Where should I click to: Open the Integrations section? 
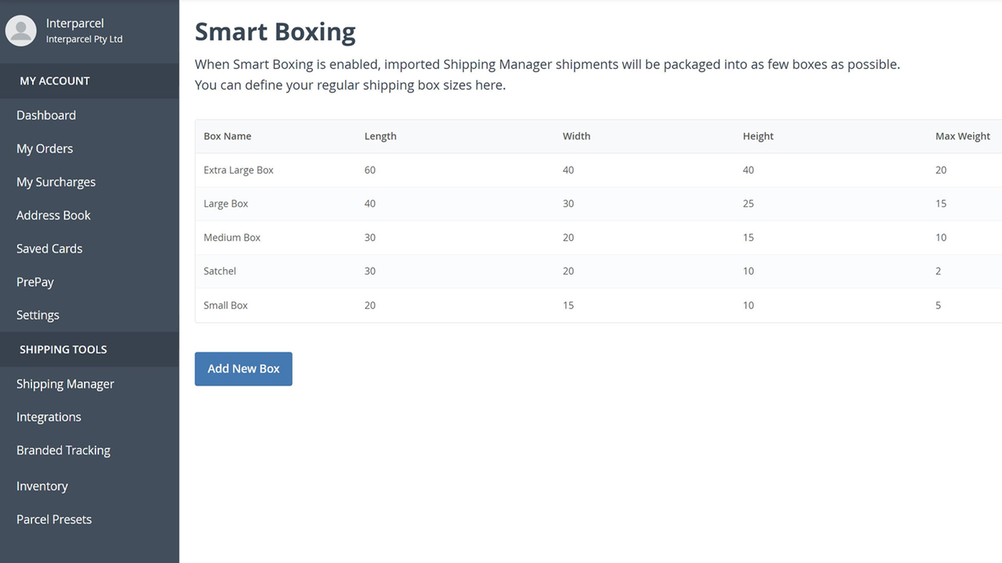49,417
